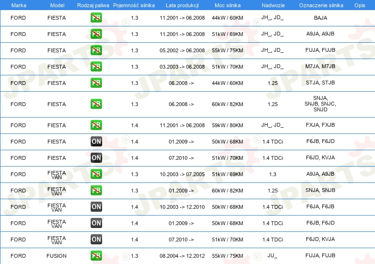Click the JU_ body code cell

[x=272, y=255]
